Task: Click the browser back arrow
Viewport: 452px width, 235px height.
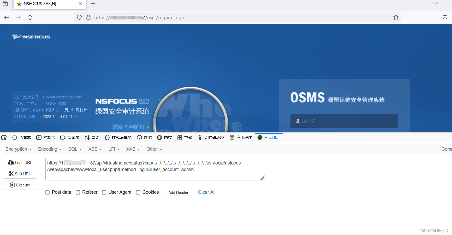Action: (7, 17)
